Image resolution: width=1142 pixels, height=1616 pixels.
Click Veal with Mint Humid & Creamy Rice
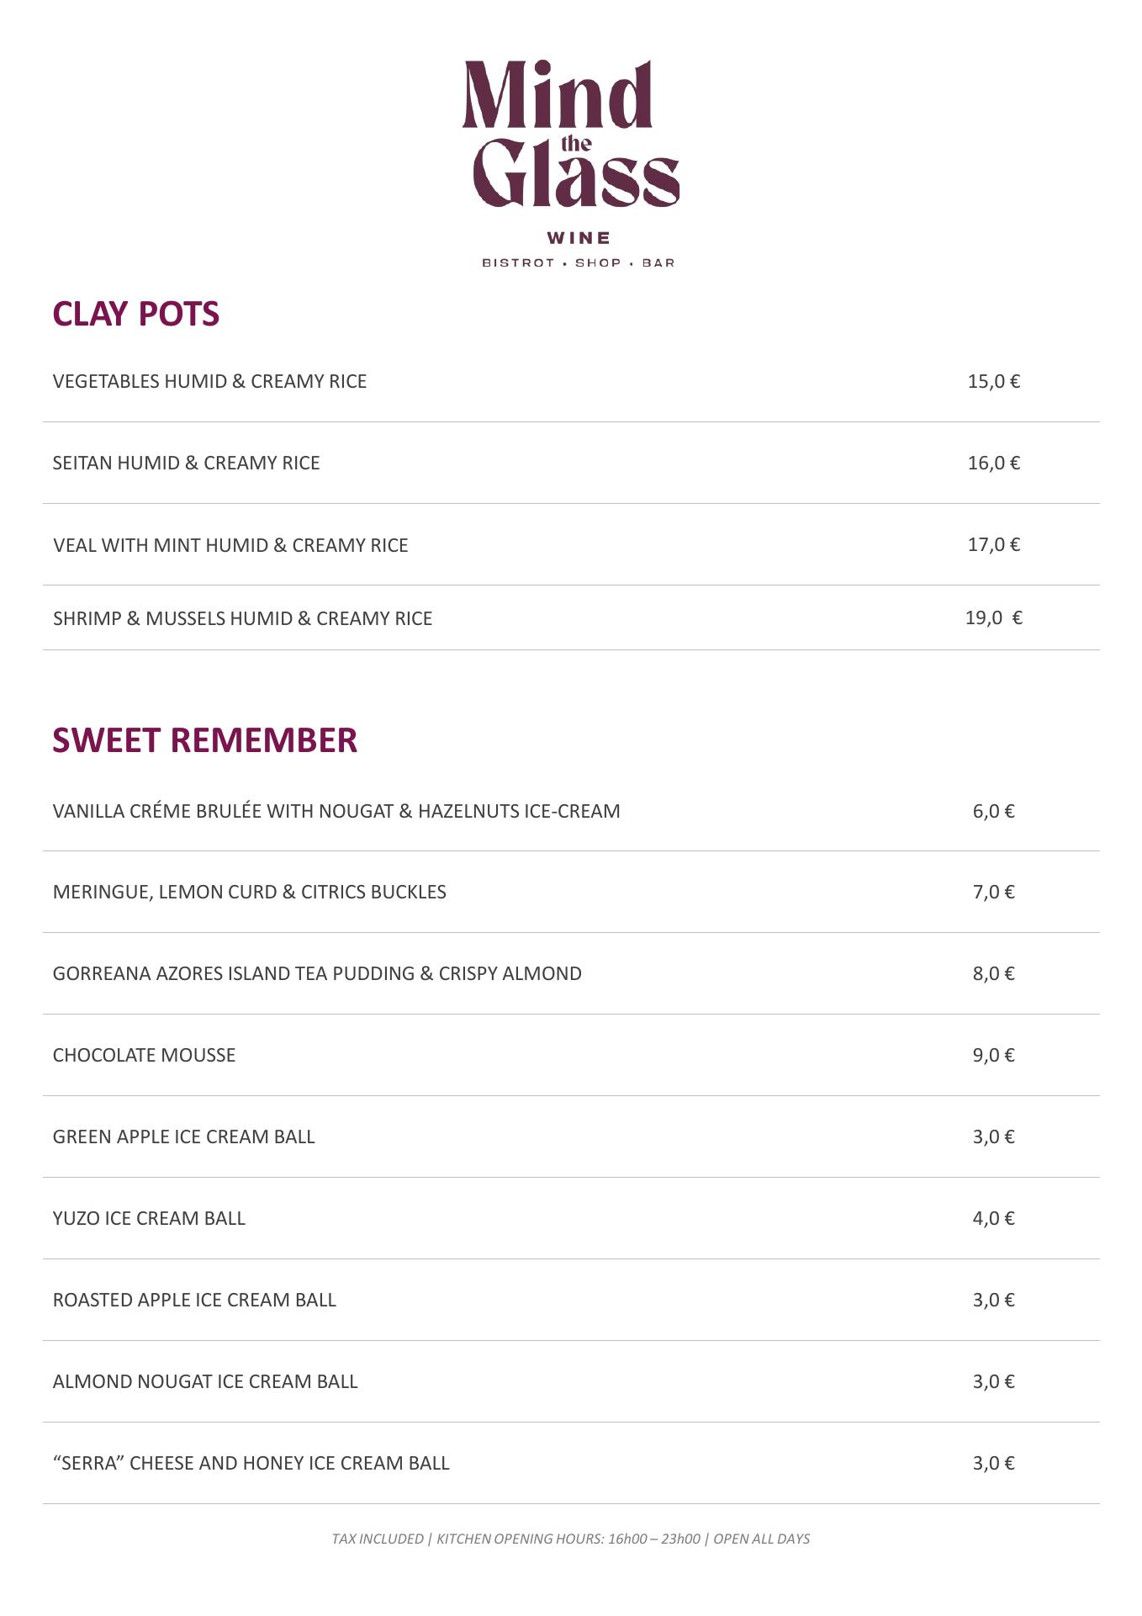coord(230,545)
